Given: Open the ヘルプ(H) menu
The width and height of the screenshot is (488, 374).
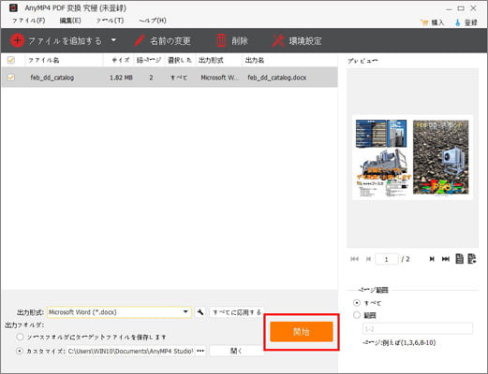Looking at the screenshot, I should click(x=153, y=21).
